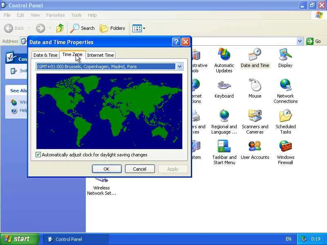
Task: Open the Mouse settings icon
Action: [255, 89]
